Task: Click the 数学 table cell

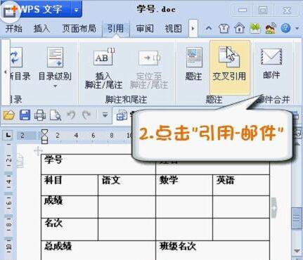Action: pyautogui.click(x=184, y=185)
